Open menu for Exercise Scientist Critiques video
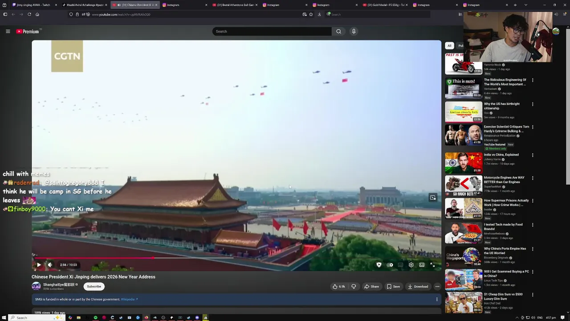Screen dimensions: 570x321 click(533, 127)
